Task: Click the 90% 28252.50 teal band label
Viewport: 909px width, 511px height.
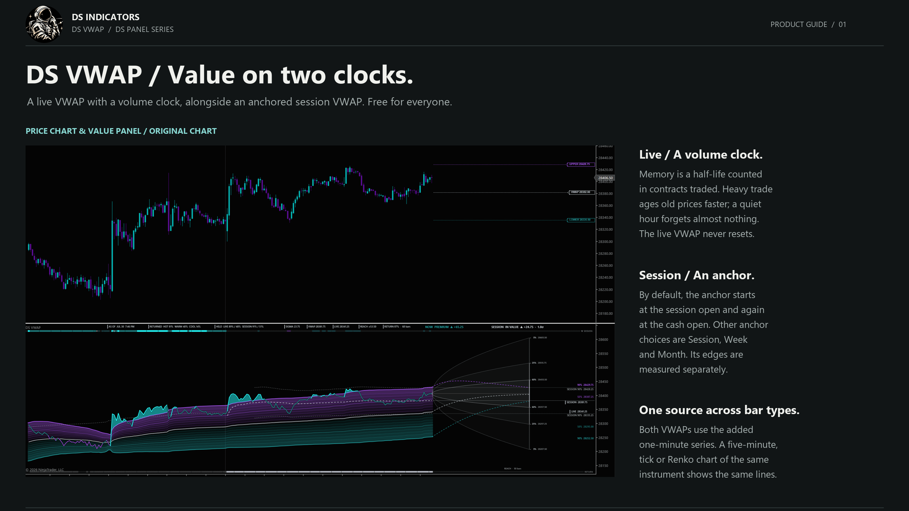Action: pos(585,438)
